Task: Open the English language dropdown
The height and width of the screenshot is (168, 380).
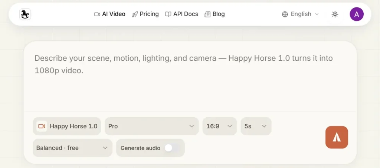Action: coord(300,14)
